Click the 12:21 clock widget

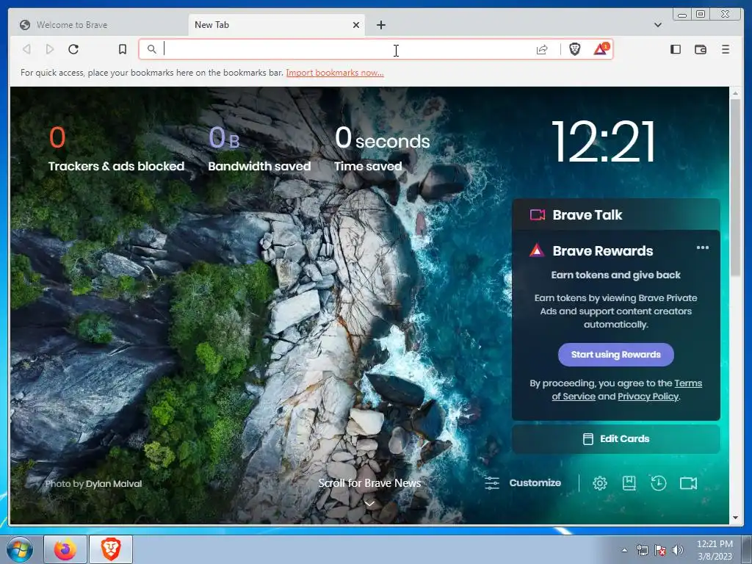[604, 142]
